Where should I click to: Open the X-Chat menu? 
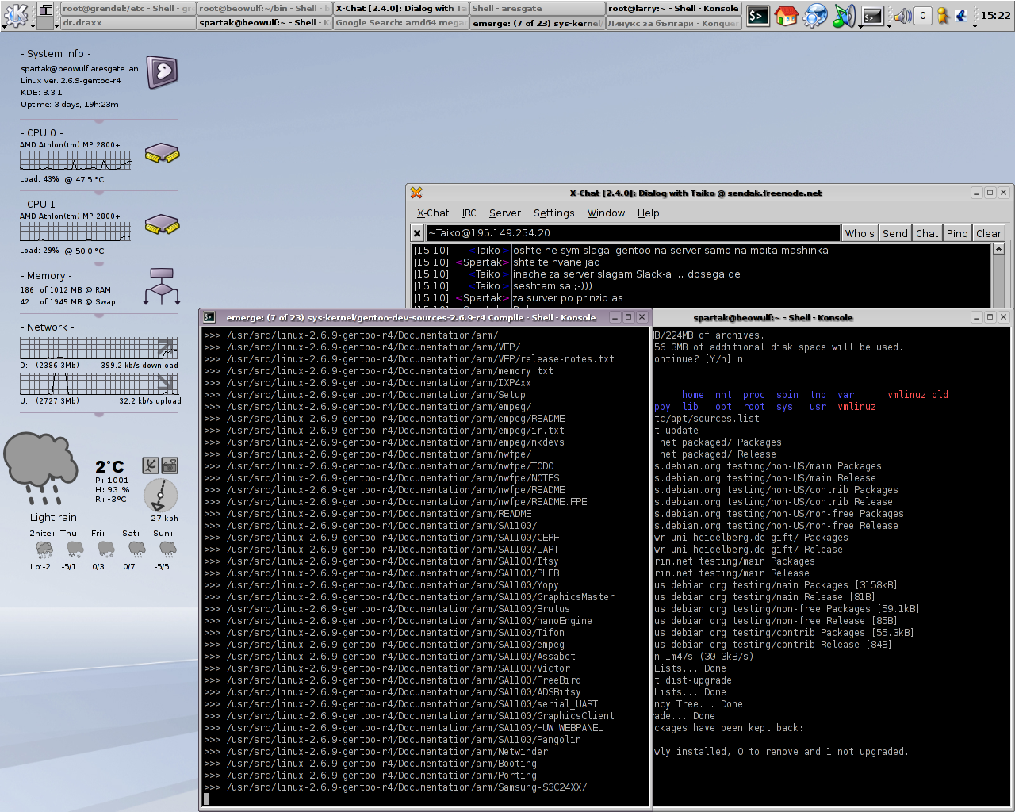coord(433,213)
